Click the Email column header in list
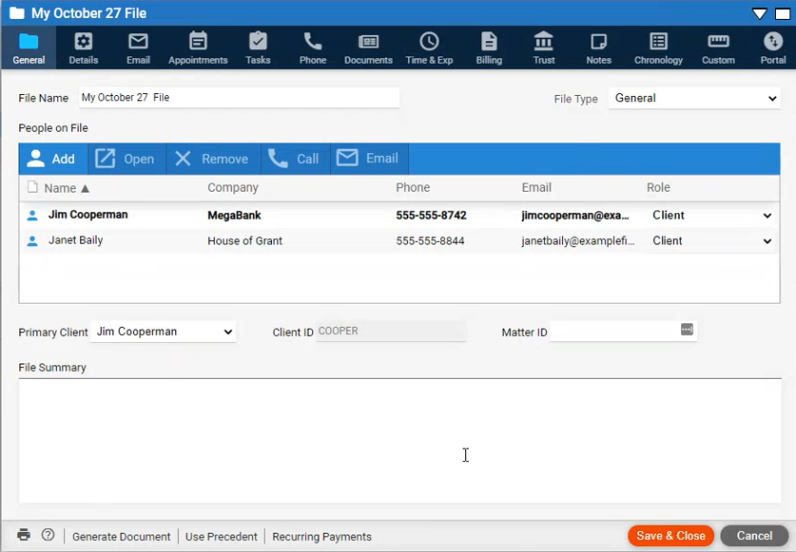 tap(536, 188)
